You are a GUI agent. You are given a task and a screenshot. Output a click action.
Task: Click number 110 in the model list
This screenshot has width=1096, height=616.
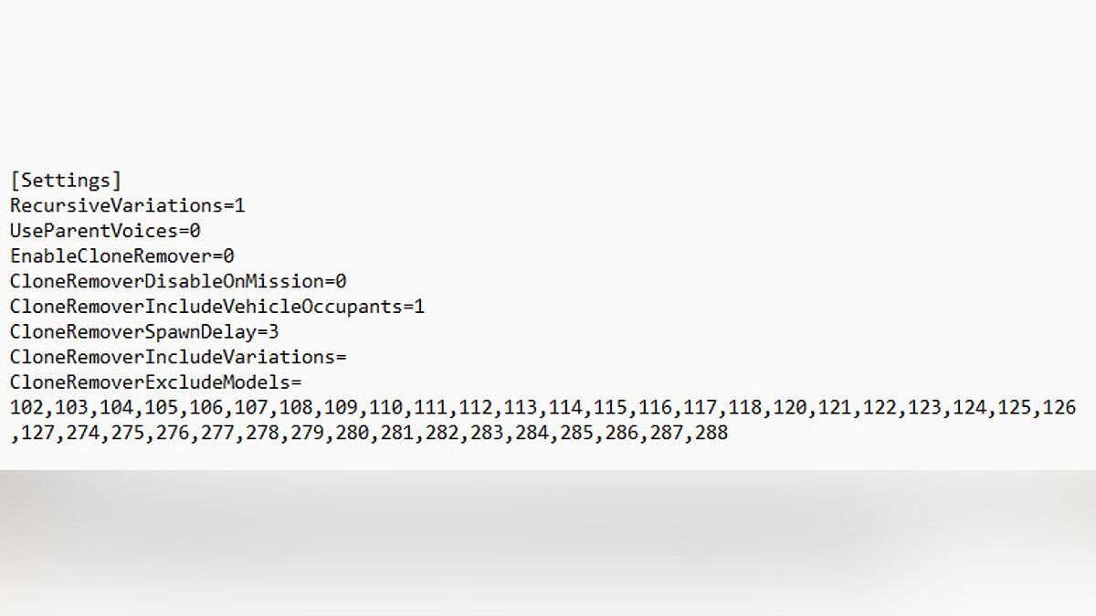tap(386, 407)
